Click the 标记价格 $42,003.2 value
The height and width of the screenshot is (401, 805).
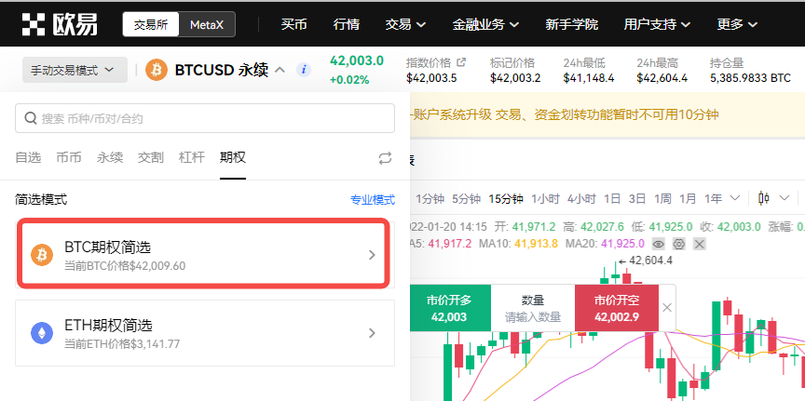pyautogui.click(x=515, y=78)
